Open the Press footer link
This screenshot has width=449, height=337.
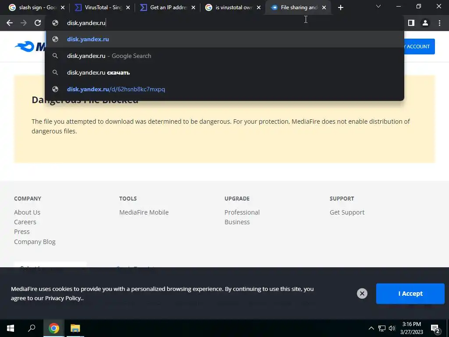point(22,232)
